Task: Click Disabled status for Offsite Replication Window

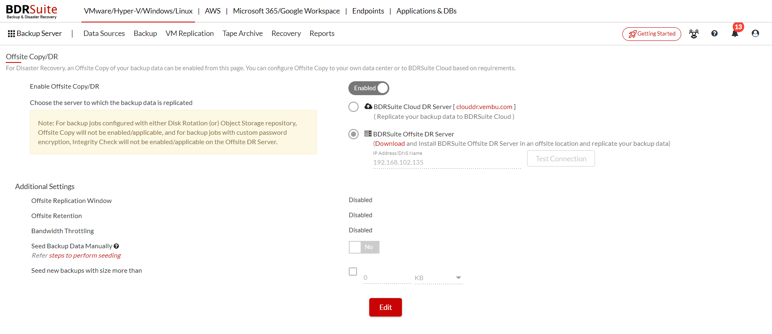Action: pyautogui.click(x=361, y=200)
